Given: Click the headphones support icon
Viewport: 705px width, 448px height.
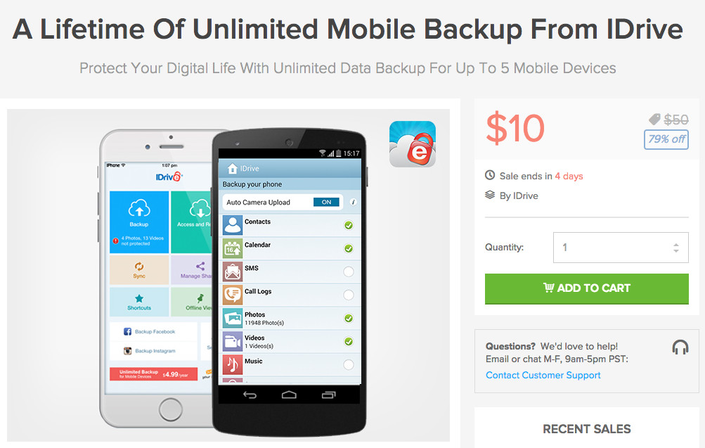Looking at the screenshot, I should pyautogui.click(x=680, y=347).
